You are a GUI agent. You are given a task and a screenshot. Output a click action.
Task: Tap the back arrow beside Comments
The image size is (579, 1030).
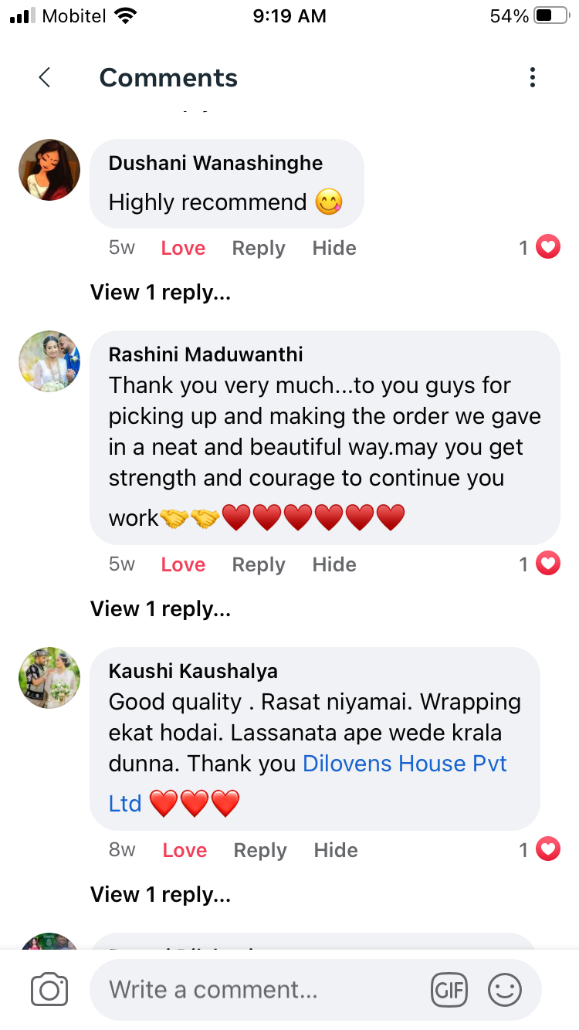[x=45, y=77]
